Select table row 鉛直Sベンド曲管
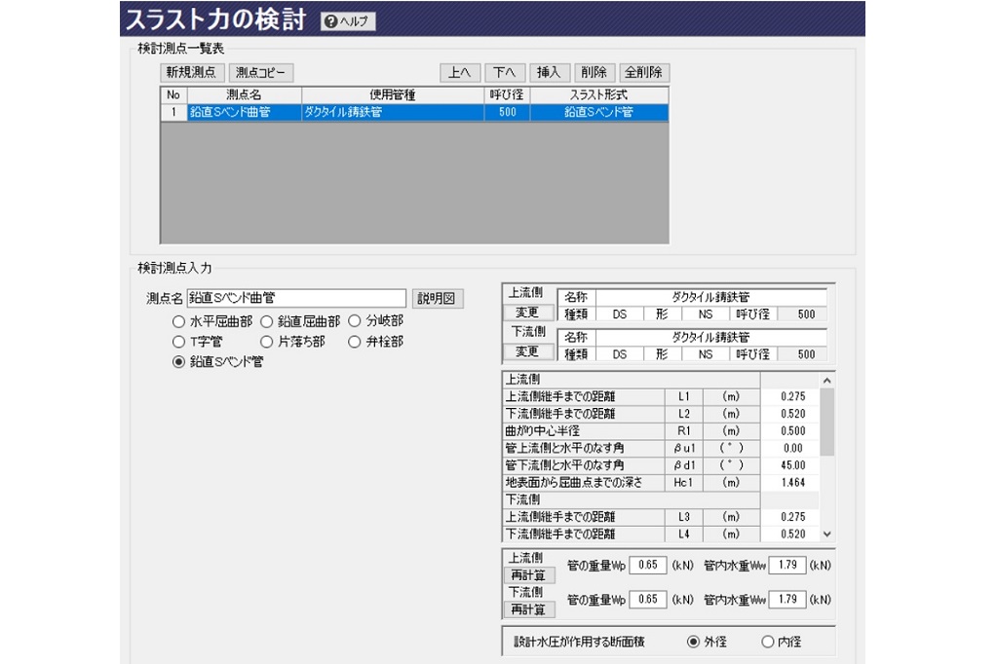997x664 pixels. pyautogui.click(x=245, y=113)
